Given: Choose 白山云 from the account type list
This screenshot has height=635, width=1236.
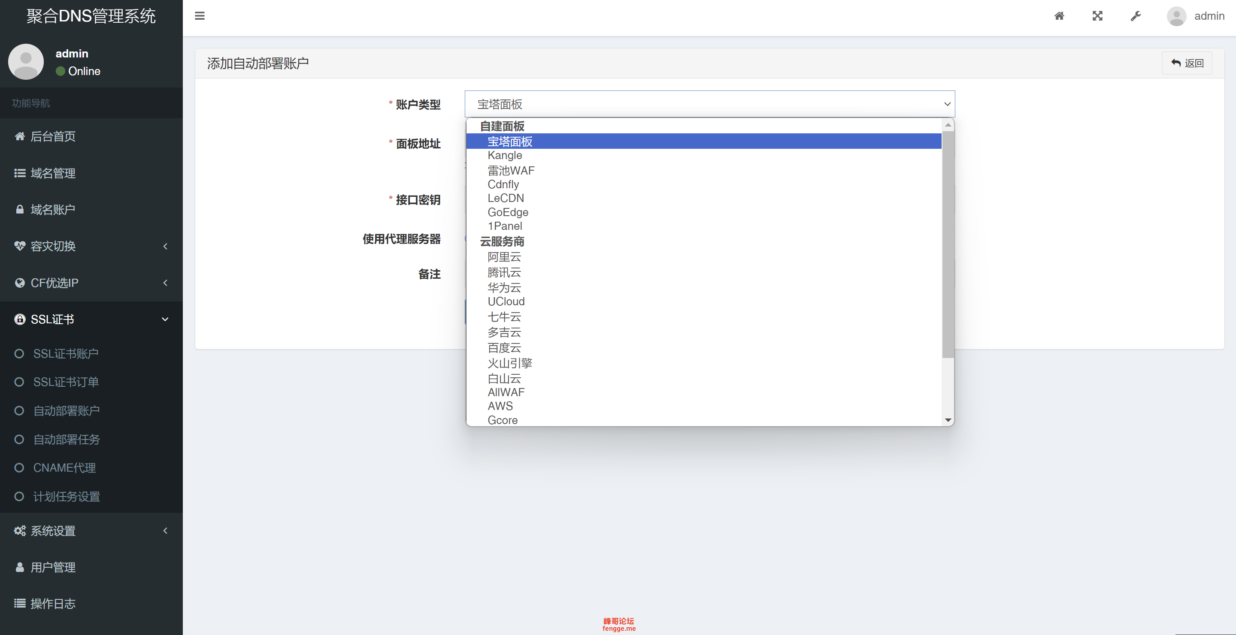Looking at the screenshot, I should pyautogui.click(x=703, y=379).
